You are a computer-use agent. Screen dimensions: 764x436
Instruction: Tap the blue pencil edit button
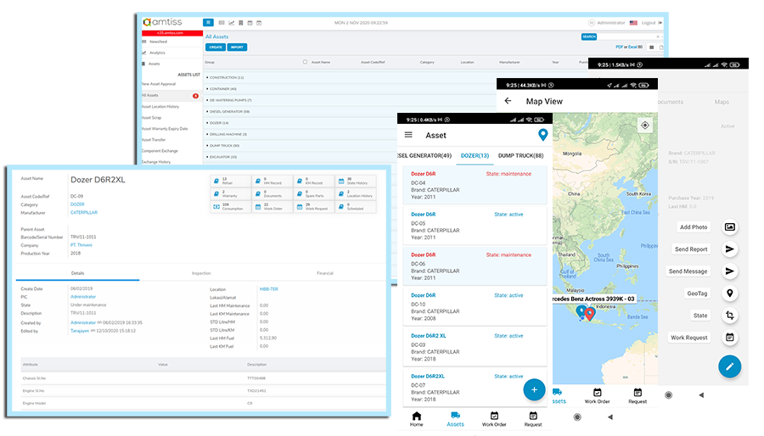click(x=729, y=366)
